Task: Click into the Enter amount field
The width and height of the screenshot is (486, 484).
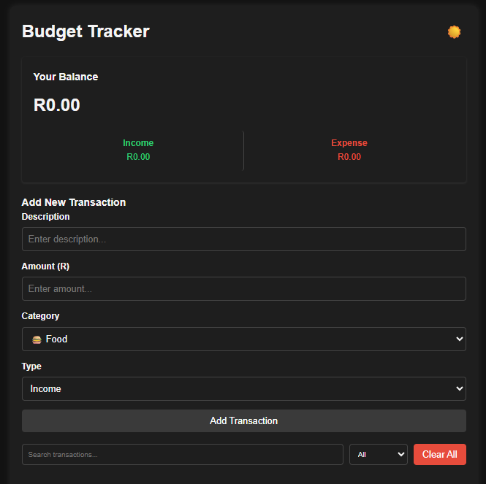Action: [x=243, y=288]
